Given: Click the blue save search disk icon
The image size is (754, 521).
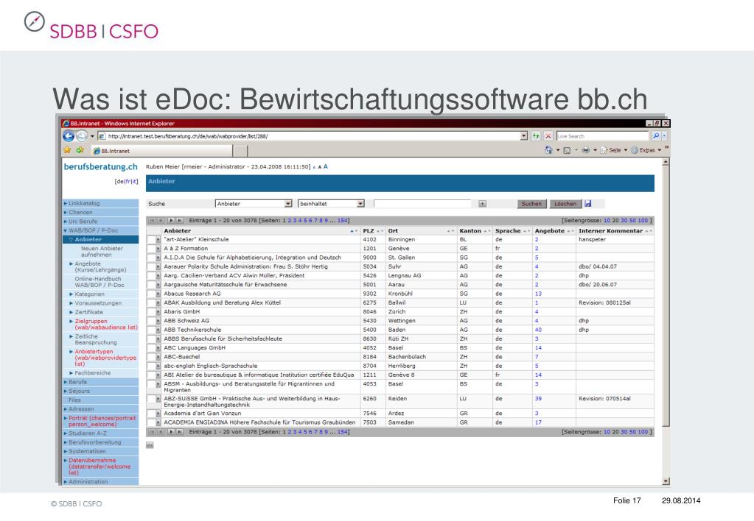Looking at the screenshot, I should tap(587, 204).
